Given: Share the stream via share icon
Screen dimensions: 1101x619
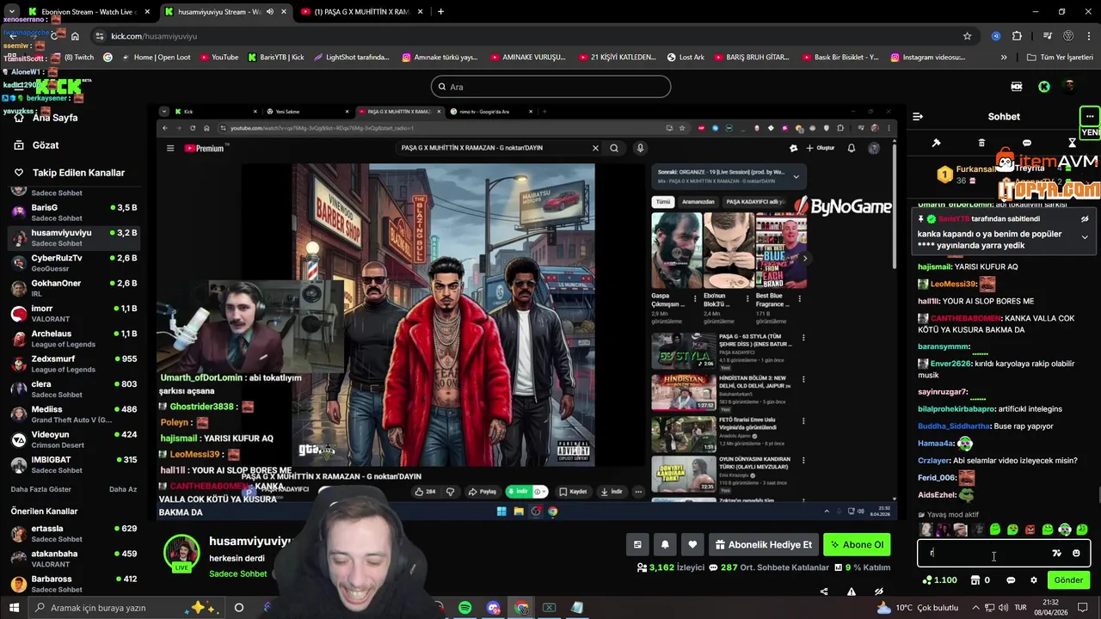Looking at the screenshot, I should [x=824, y=591].
